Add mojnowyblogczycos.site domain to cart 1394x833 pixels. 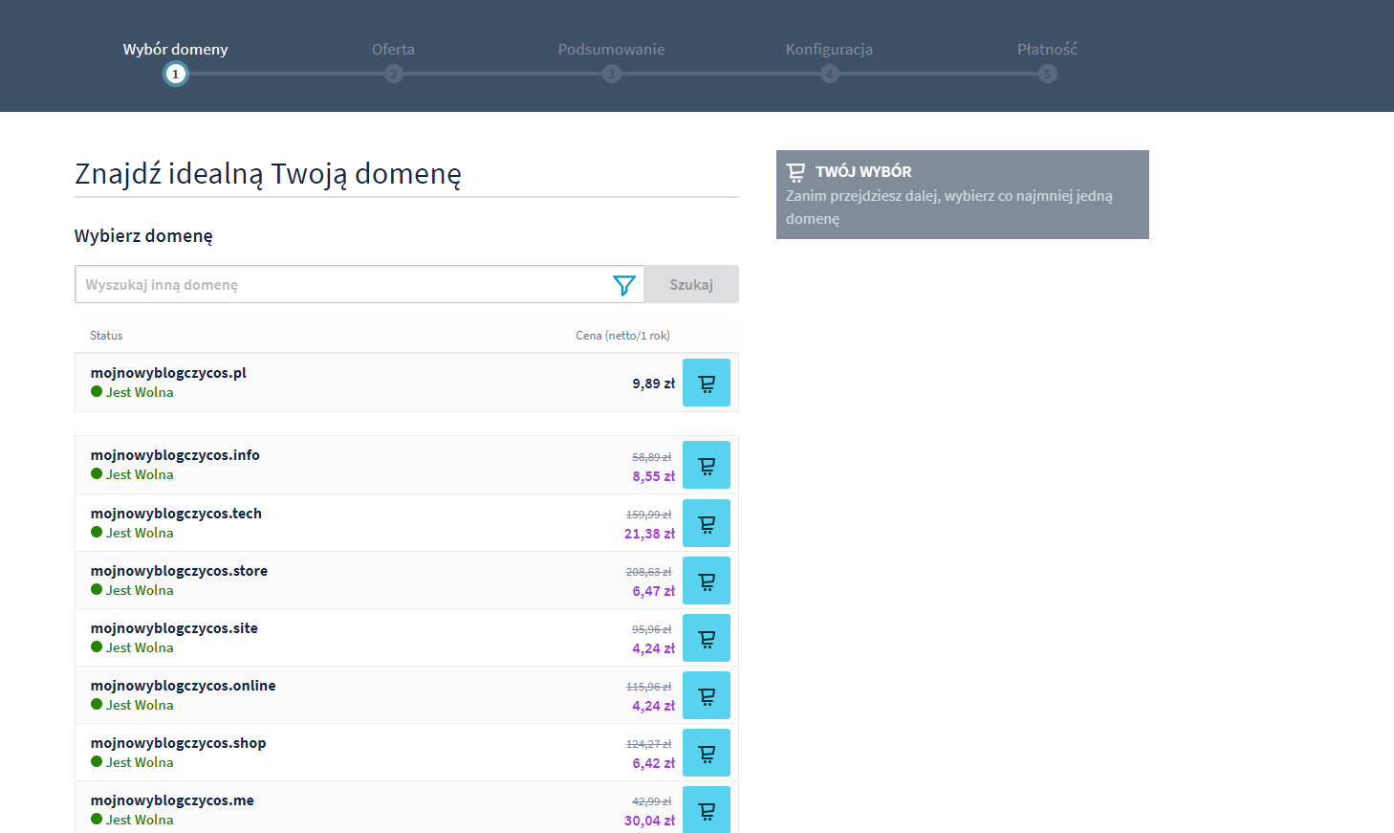(706, 638)
